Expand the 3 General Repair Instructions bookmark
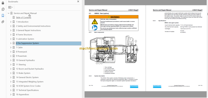 pos(11,30)
